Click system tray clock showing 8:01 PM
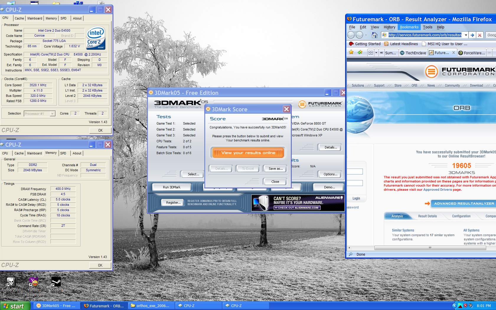The image size is (496, 310). [484, 306]
